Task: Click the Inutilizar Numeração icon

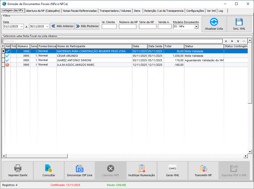Action: point(141,168)
